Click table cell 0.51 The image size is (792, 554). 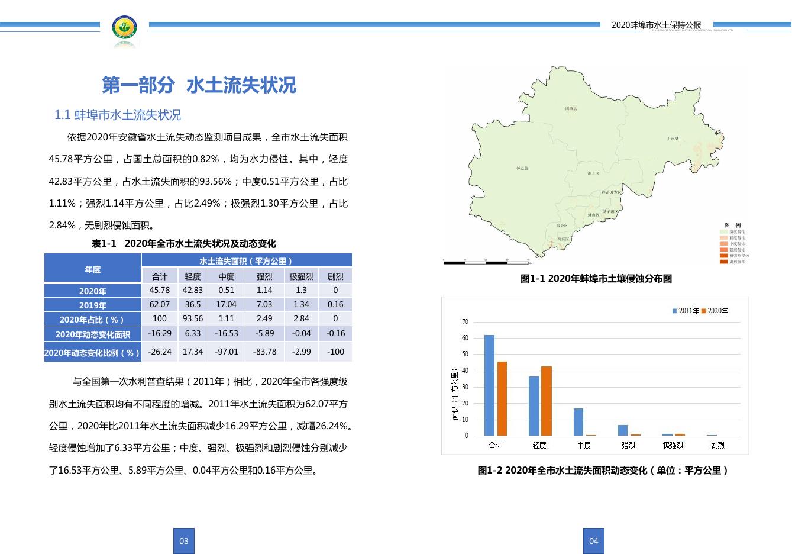point(227,290)
